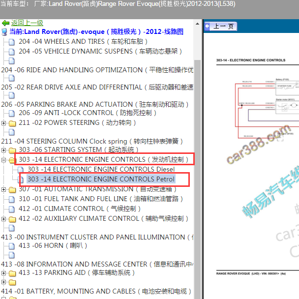Click document icon above 413-00 INSTRUMENT CLUSTER
The height and width of the screenshot is (299, 299).
[12, 228]
